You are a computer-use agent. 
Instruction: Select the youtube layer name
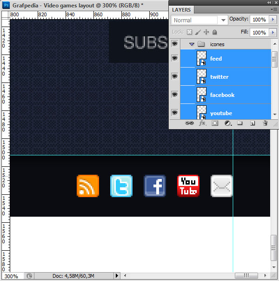tap(221, 113)
